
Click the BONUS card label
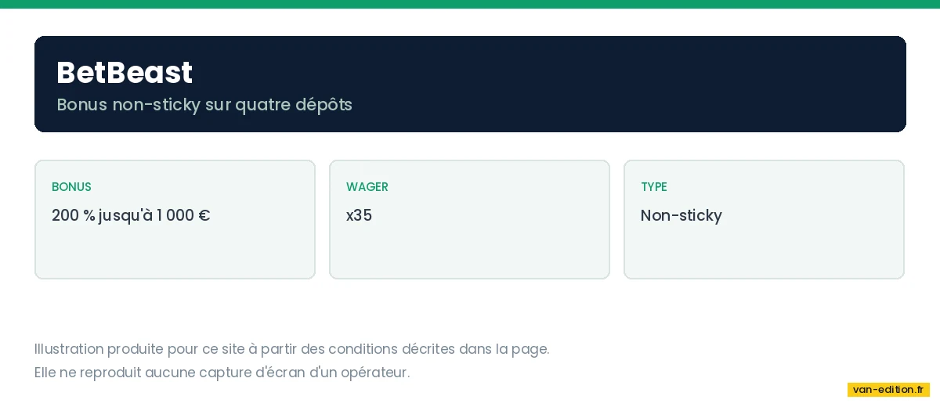pyautogui.click(x=71, y=187)
